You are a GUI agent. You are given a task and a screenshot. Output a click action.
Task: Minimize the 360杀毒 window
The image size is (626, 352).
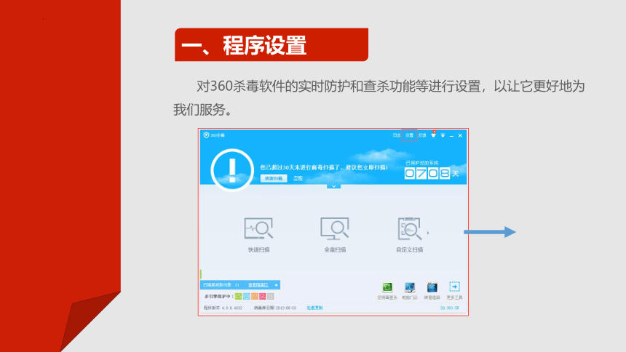click(451, 136)
